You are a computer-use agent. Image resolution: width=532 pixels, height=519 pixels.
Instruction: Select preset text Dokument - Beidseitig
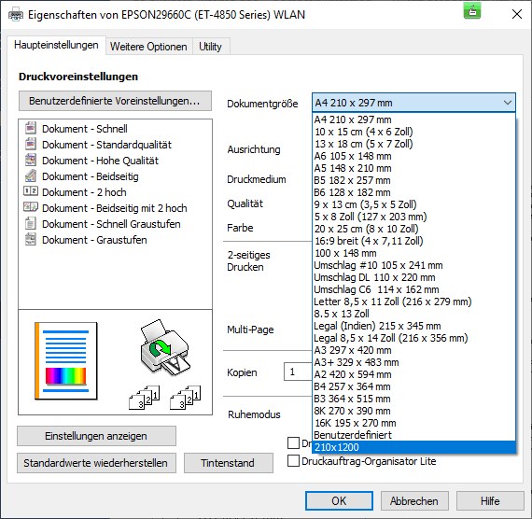coord(91,176)
